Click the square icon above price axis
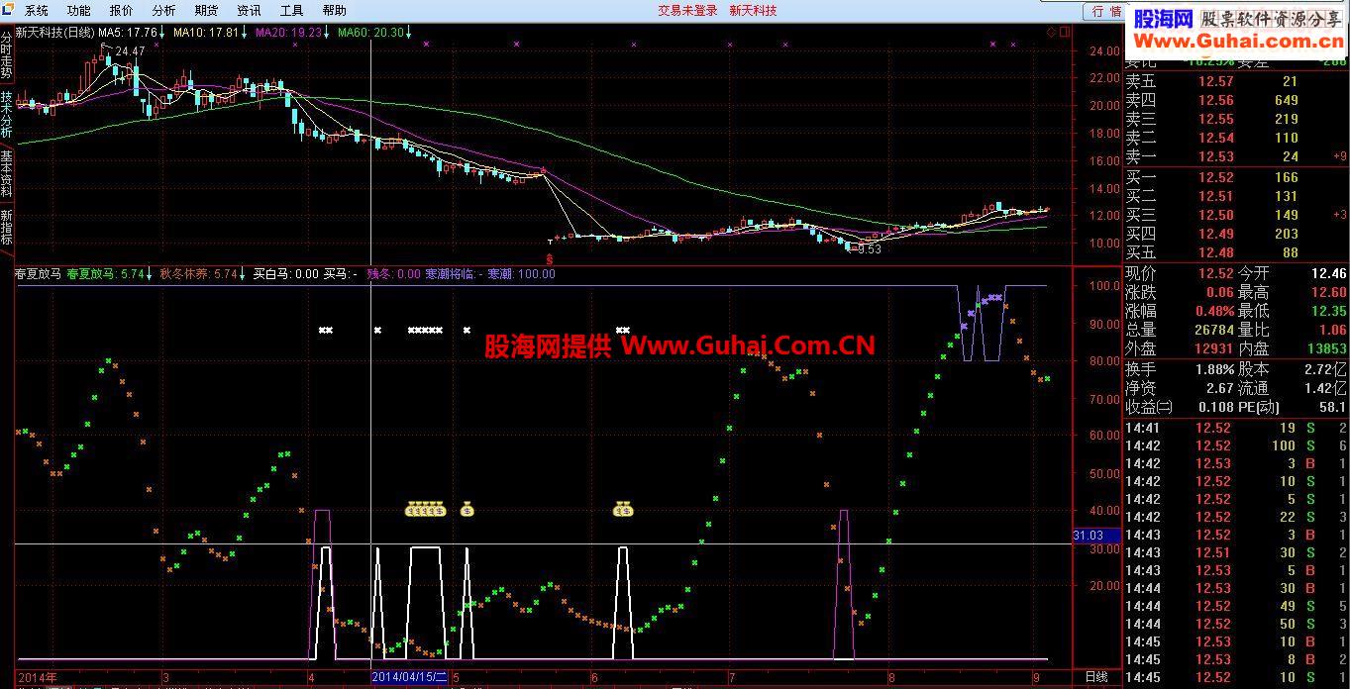 [1065, 32]
